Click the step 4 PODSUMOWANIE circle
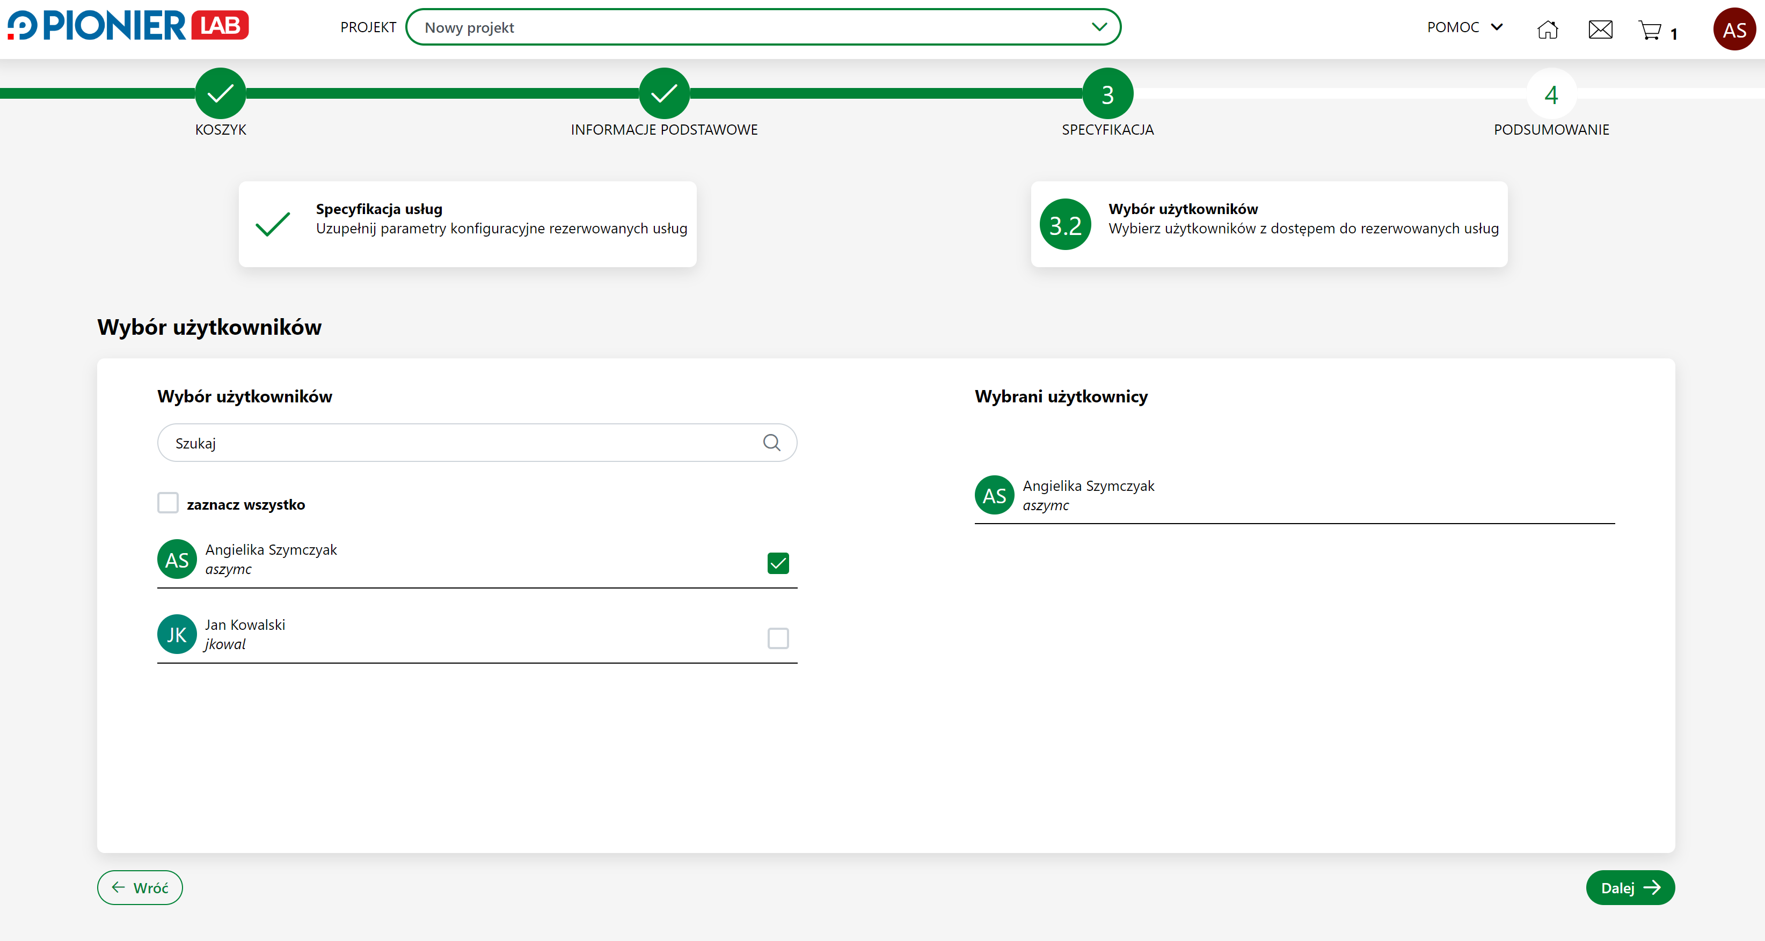Viewport: 1765px width, 941px height. coord(1552,93)
